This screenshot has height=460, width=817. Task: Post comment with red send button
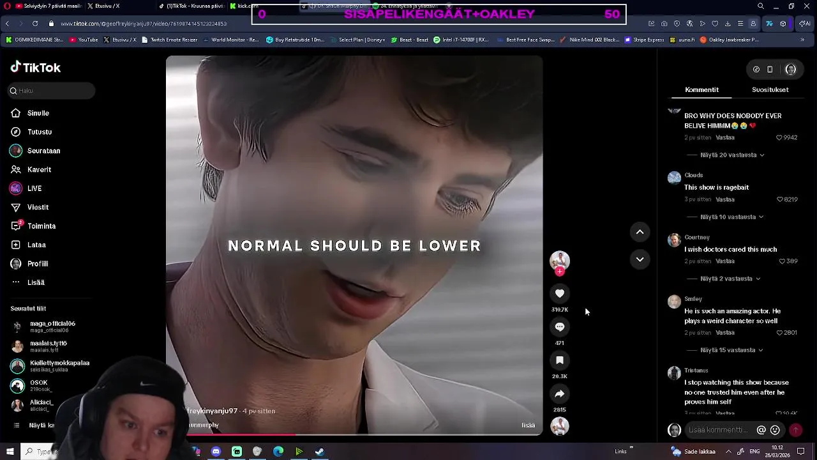(x=795, y=431)
